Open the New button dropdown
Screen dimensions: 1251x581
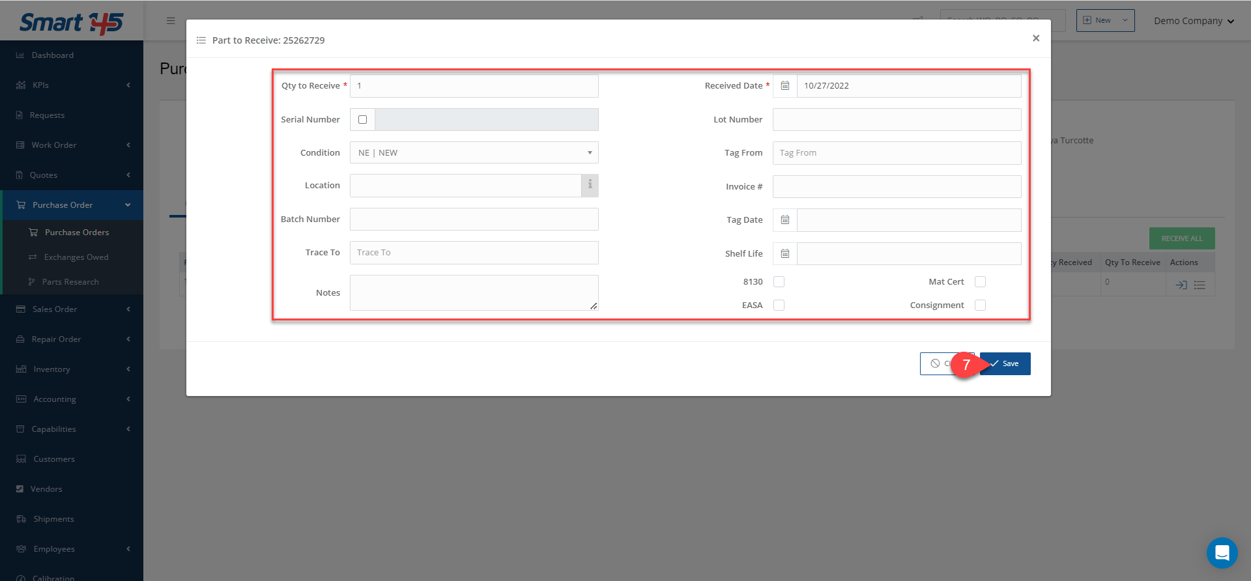click(x=1125, y=21)
